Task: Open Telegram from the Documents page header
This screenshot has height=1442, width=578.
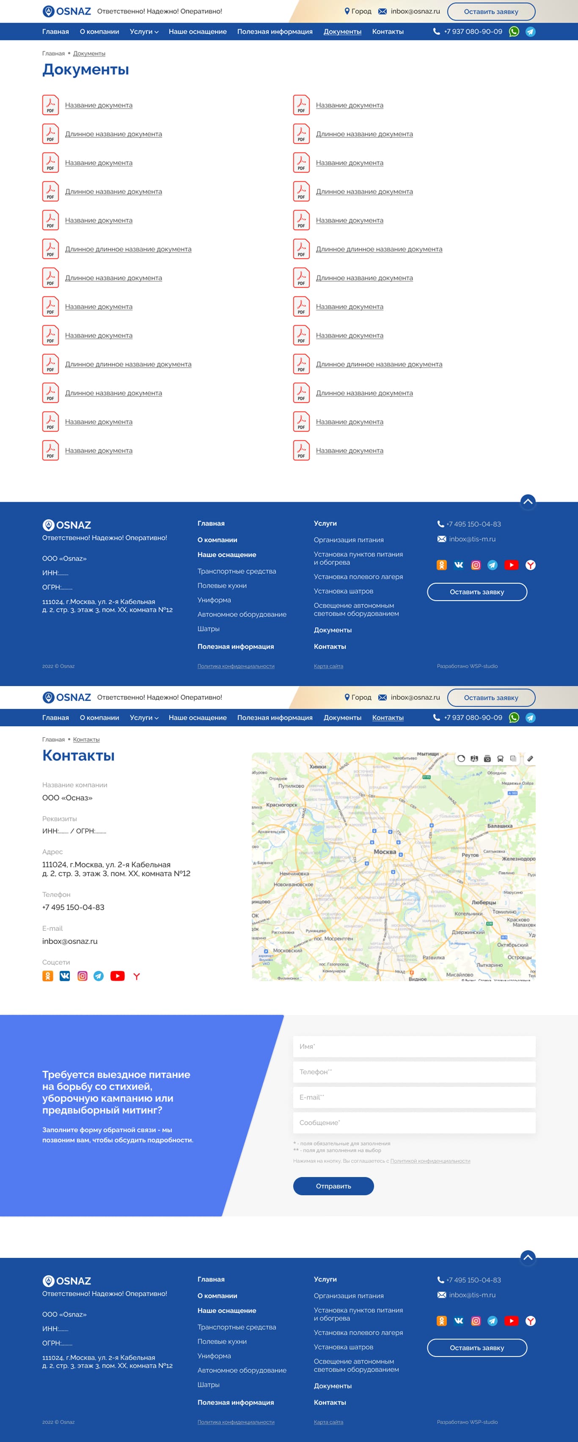Action: click(531, 31)
